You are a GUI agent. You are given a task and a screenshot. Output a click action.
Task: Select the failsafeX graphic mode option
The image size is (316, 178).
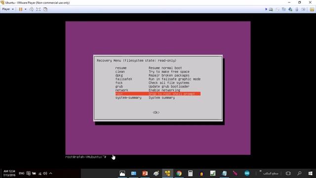coord(158,79)
